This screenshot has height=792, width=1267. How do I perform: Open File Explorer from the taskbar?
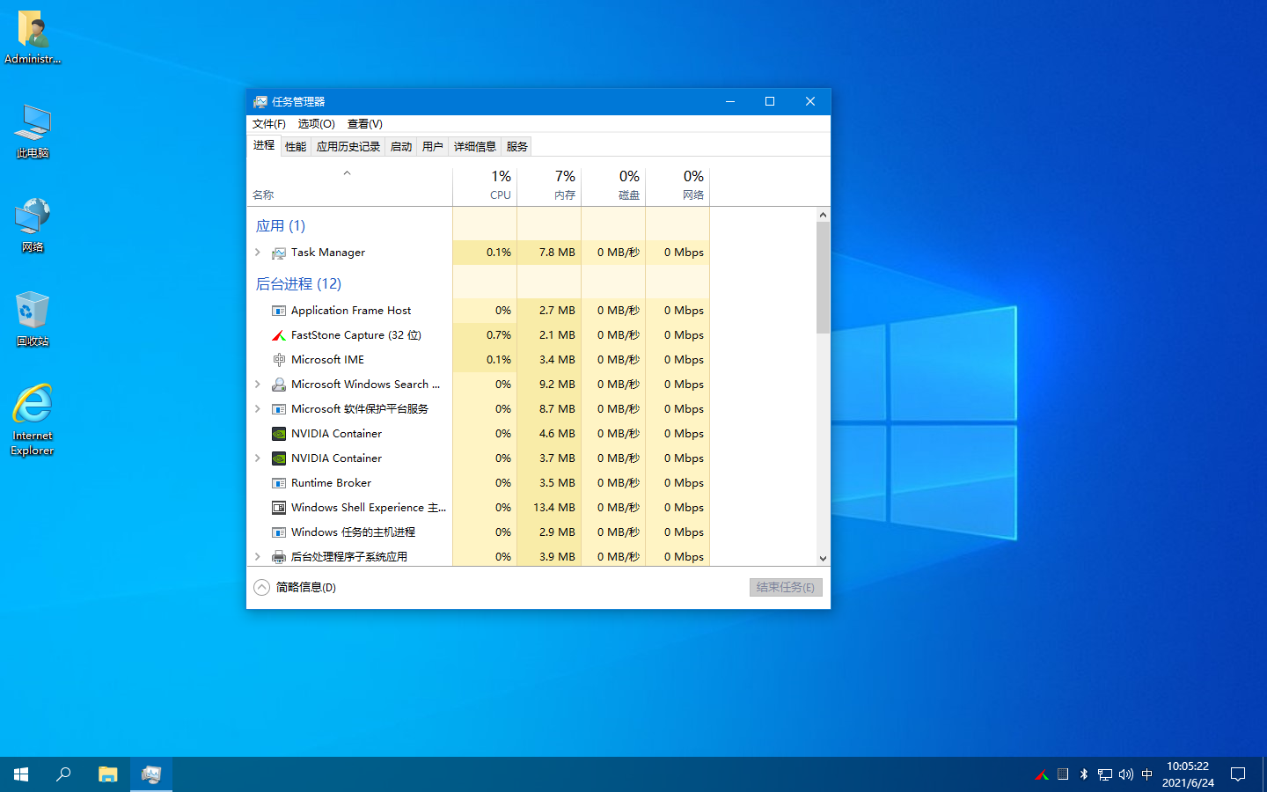pyautogui.click(x=107, y=774)
